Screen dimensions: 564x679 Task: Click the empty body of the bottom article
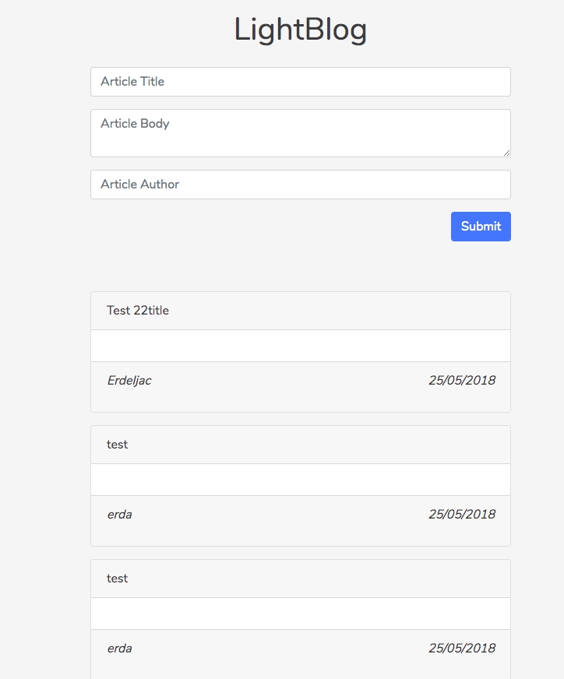(x=300, y=614)
